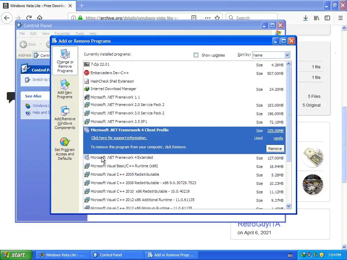Viewport: 347px width, 260px height.
Task: Click the HashCheck Shell Extension icon
Action: pos(87,81)
